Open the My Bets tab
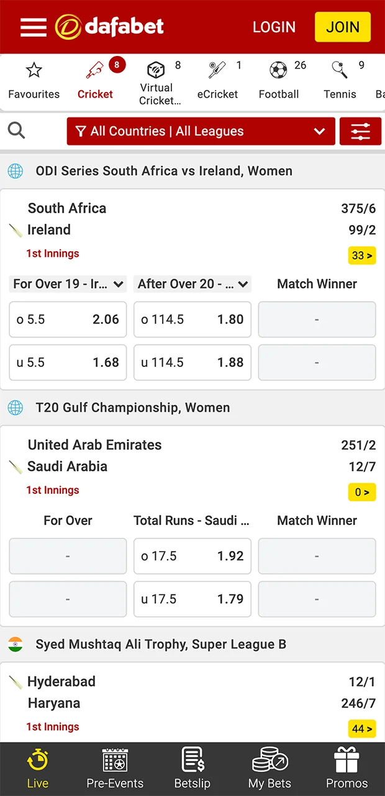This screenshot has width=385, height=796. [269, 767]
